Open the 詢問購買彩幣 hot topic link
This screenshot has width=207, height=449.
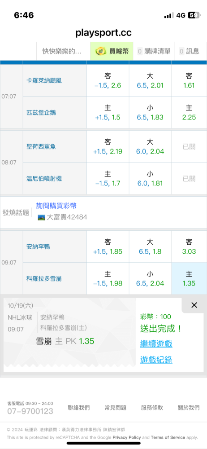click(x=56, y=206)
